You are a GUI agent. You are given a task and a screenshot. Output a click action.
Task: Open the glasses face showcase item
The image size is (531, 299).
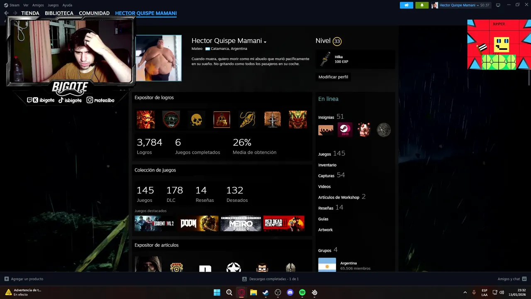262,267
